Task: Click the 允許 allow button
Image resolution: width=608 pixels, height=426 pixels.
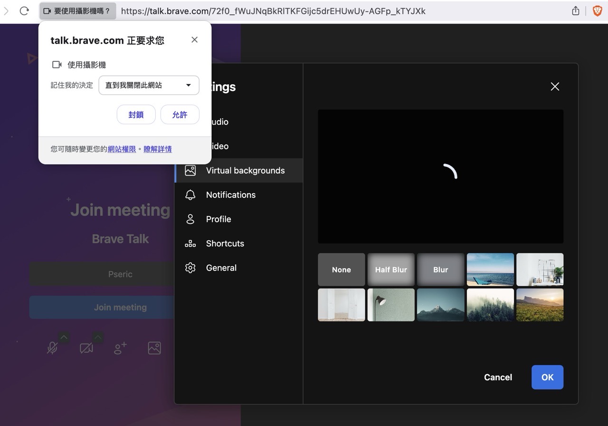Action: tap(180, 115)
